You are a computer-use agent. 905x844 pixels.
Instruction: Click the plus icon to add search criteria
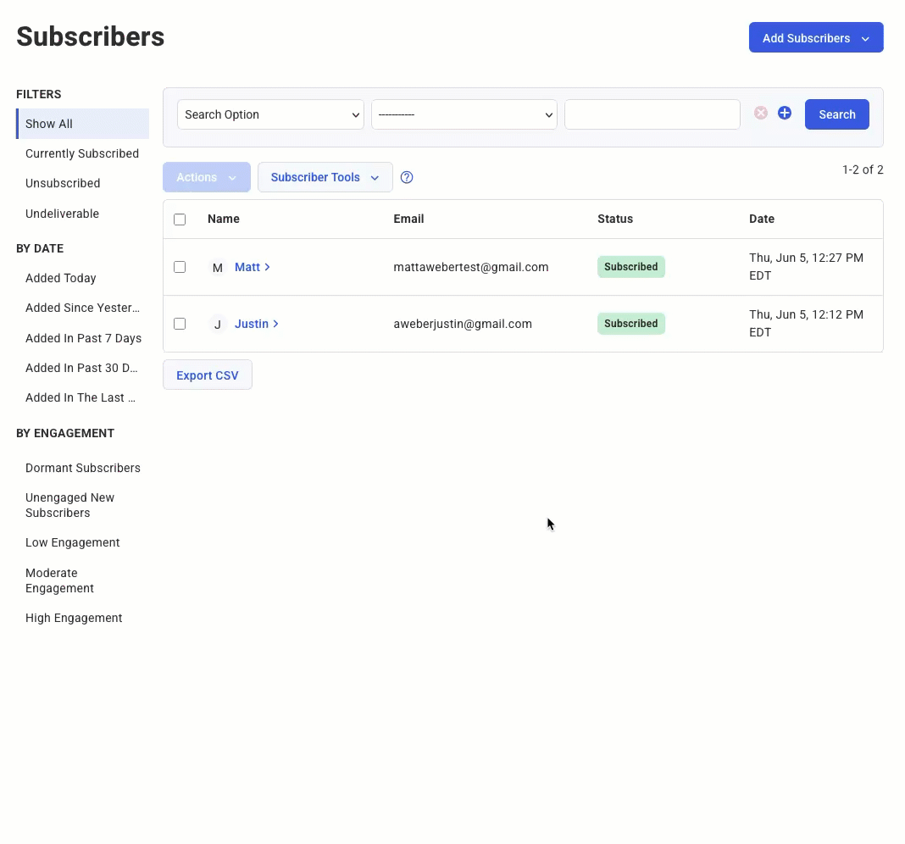point(784,112)
